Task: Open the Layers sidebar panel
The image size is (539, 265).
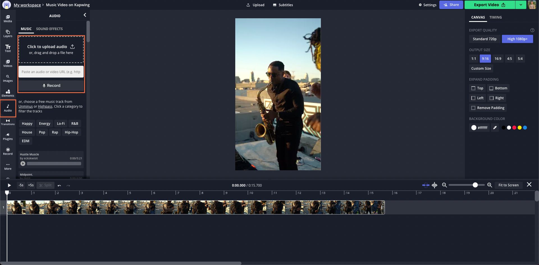Action: tap(8, 33)
